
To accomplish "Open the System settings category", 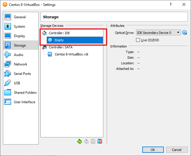I will (x=21, y=27).
